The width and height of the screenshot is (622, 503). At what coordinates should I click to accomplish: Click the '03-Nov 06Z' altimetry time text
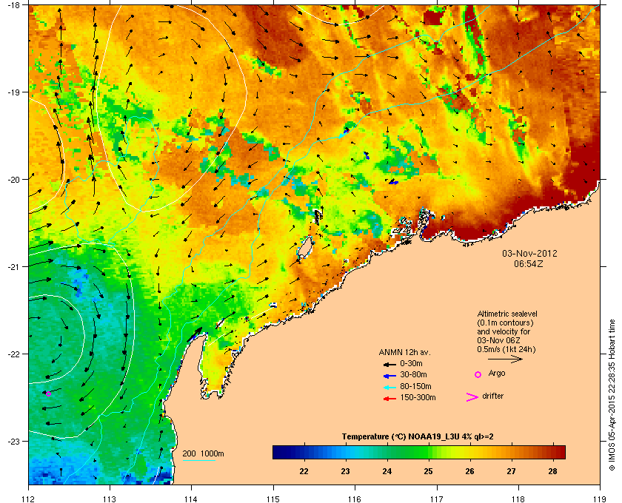point(498,340)
